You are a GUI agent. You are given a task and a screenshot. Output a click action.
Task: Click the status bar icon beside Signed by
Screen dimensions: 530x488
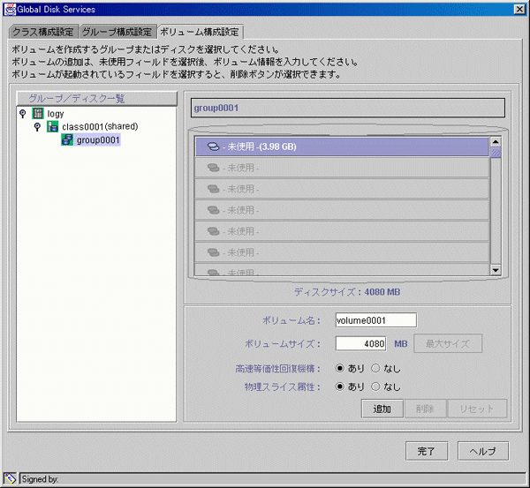pos(10,478)
